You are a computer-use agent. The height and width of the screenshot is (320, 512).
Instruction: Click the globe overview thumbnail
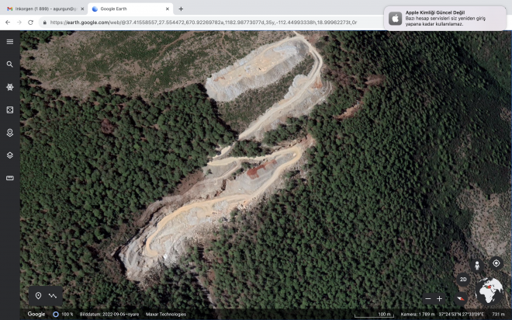489,292
